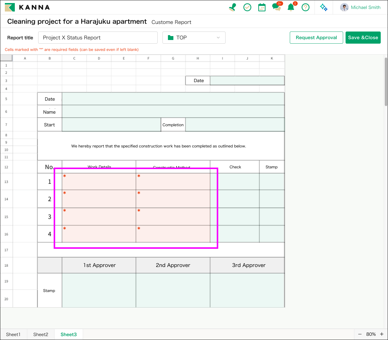Open the stamp approval icon
388x340 pixels.
[x=232, y=7]
